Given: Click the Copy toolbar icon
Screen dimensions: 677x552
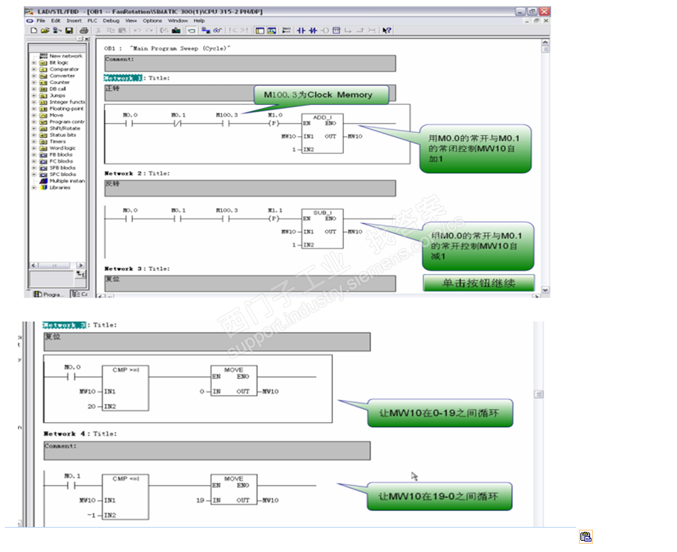Looking at the screenshot, I should 111,30.
